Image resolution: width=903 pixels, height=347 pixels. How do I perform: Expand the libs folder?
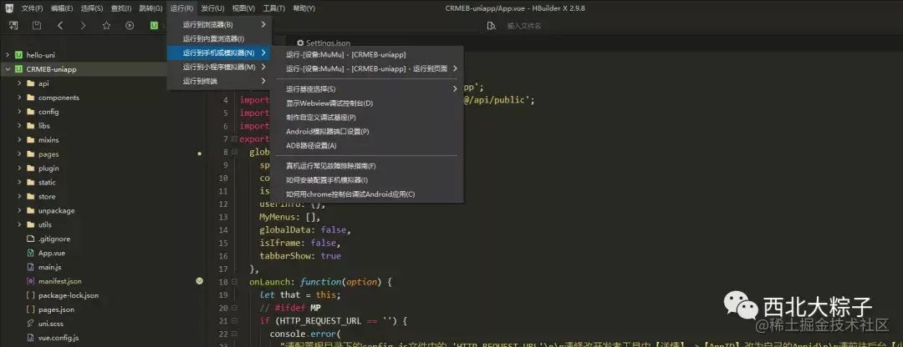[x=19, y=126]
